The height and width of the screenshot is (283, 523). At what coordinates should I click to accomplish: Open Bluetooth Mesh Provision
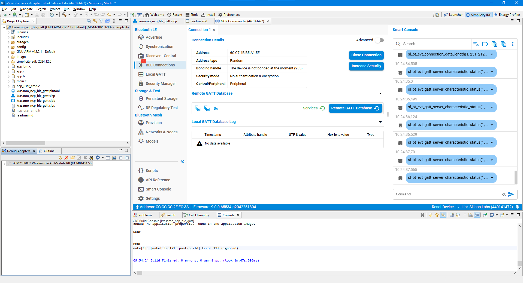pos(153,123)
